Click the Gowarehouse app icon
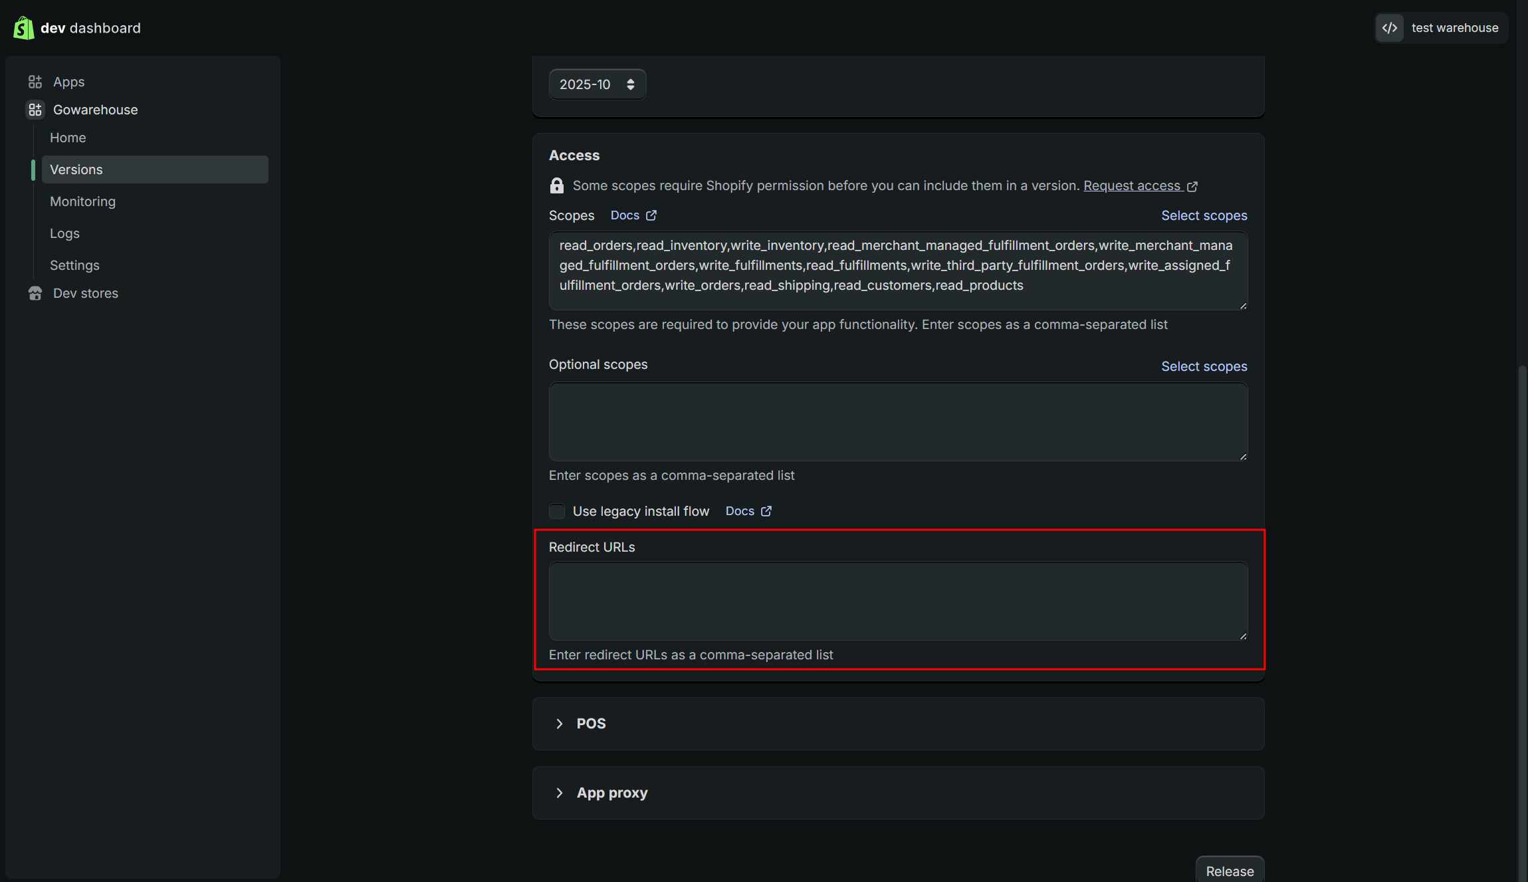The width and height of the screenshot is (1528, 882). point(35,110)
